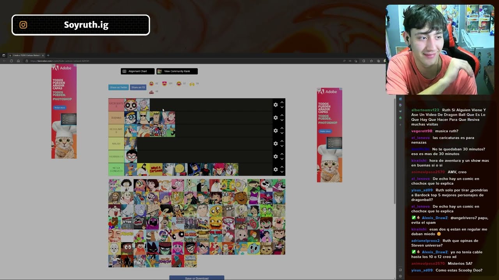Viewport: 499px width, 280px height.
Task: Open a new browser tab
Action: [x=48, y=56]
